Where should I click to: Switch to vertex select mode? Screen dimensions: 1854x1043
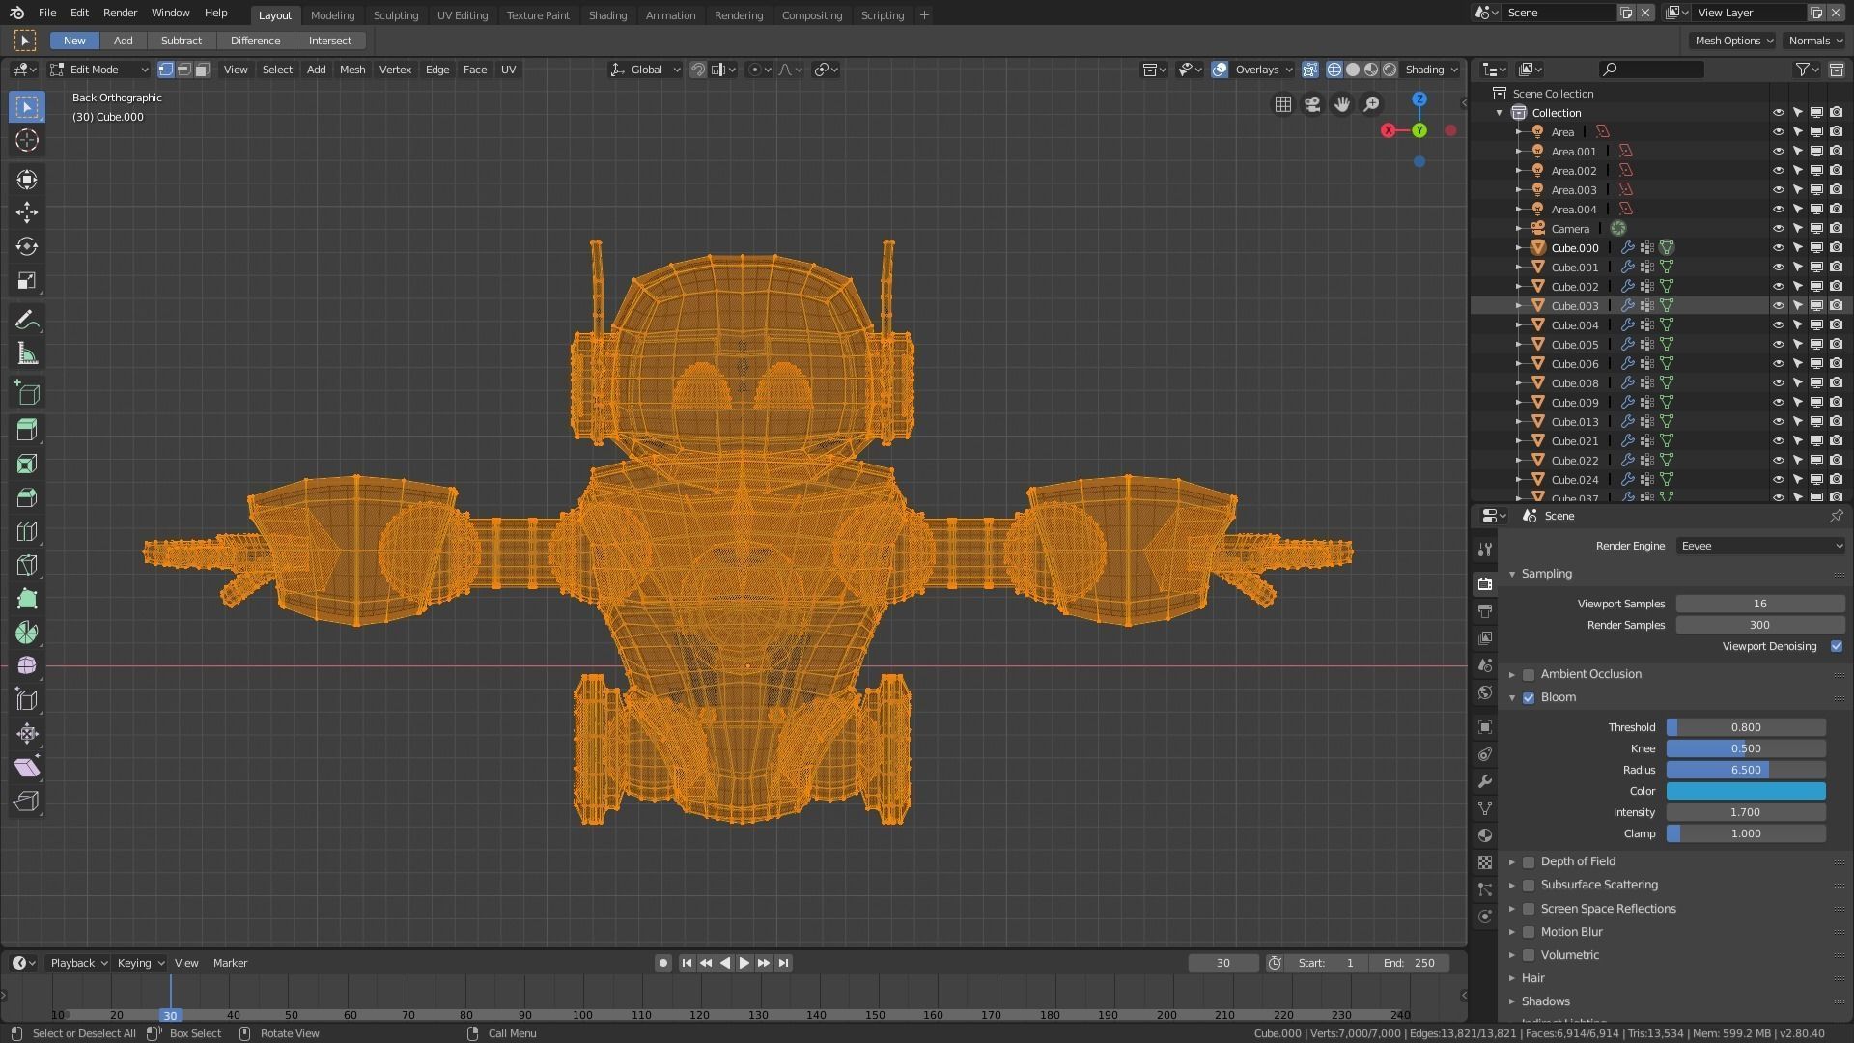coord(166,70)
